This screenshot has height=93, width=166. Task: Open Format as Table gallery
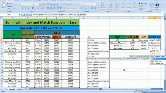point(110,6)
